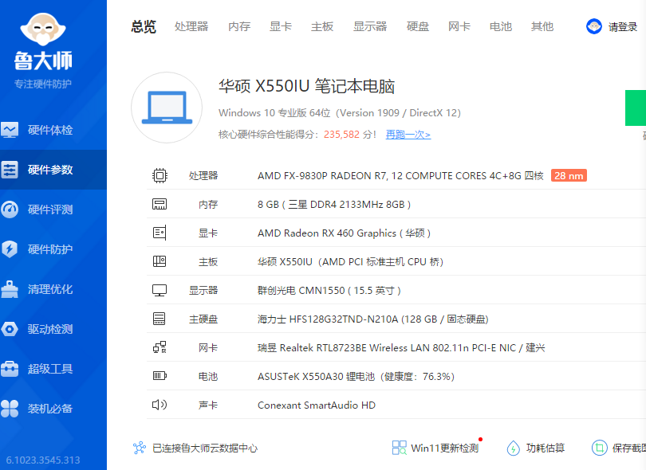This screenshot has width=646, height=470.
Task: Select the ASUSTeK X550A30 battery text
Action: tap(356, 377)
